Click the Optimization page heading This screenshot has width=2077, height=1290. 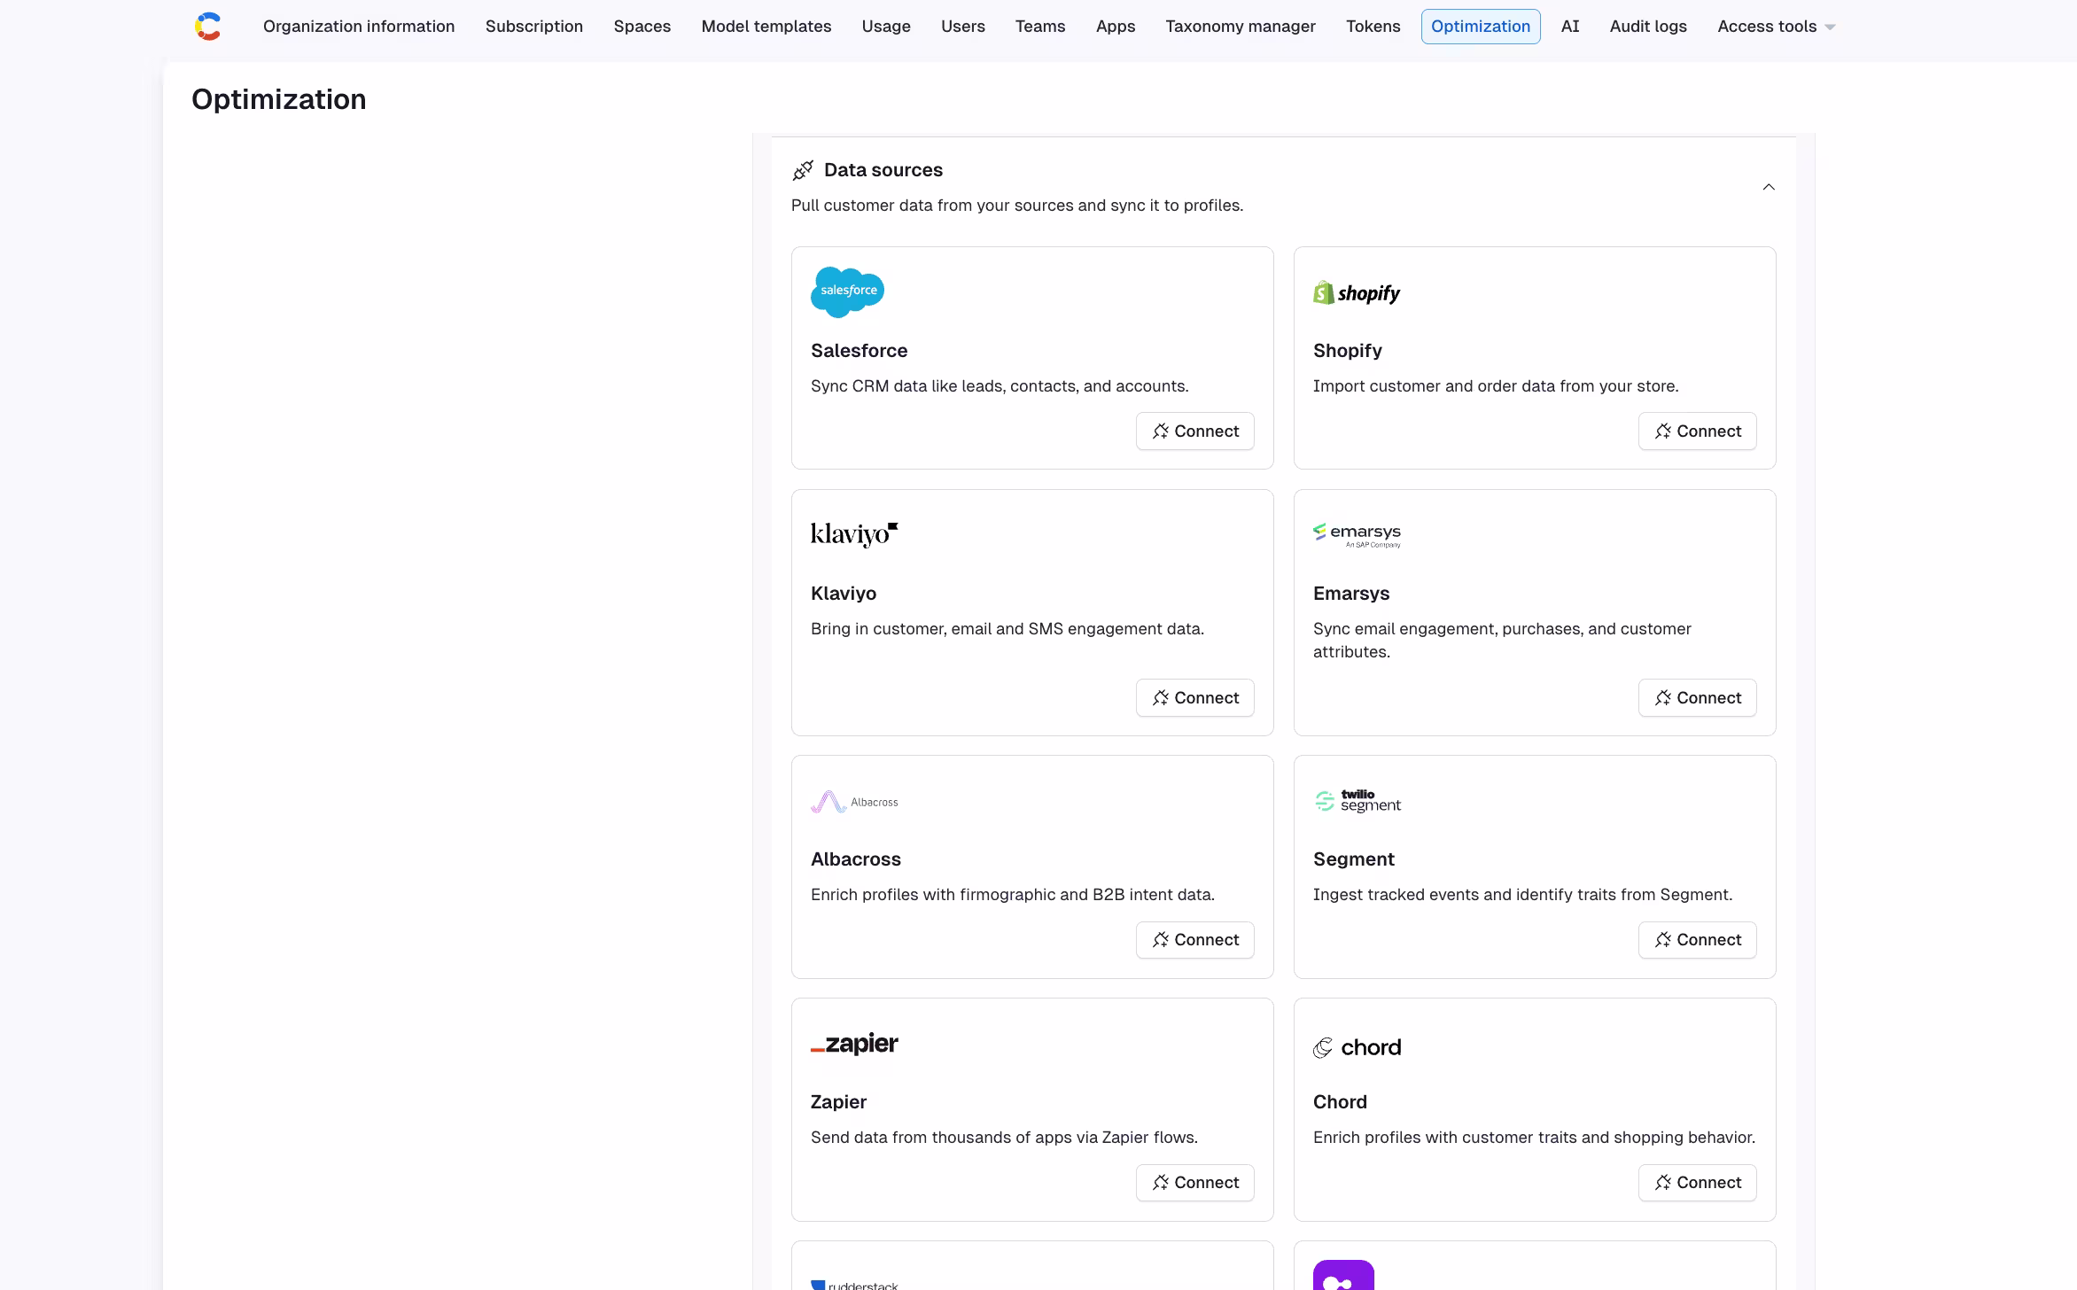coord(278,99)
